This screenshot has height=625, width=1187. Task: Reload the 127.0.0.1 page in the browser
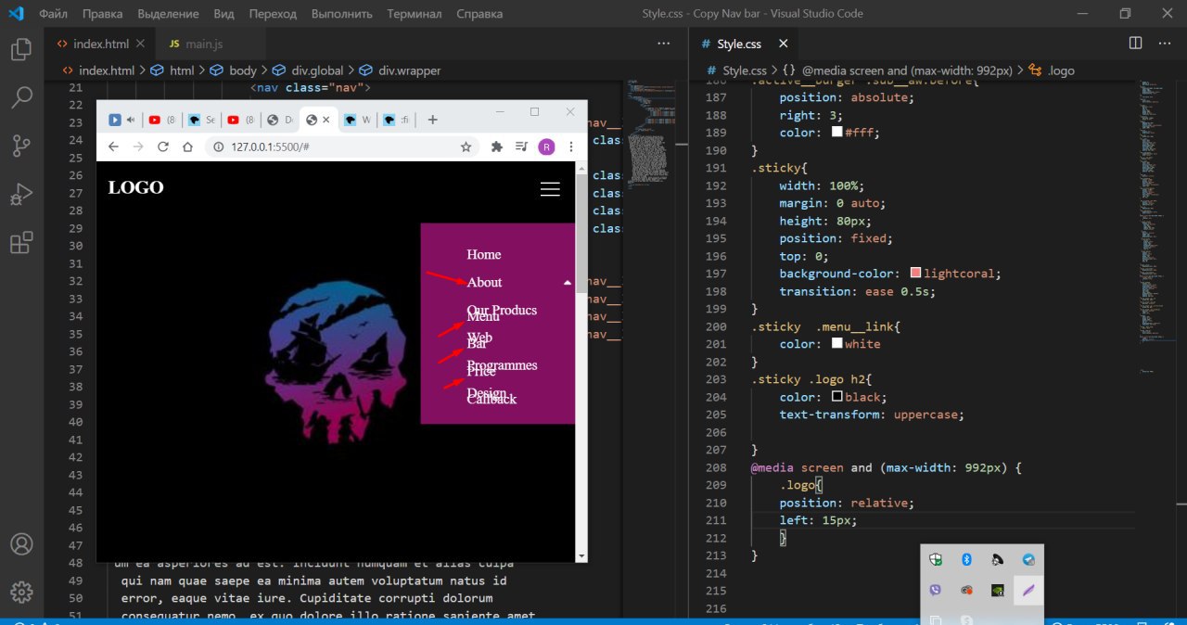(163, 147)
